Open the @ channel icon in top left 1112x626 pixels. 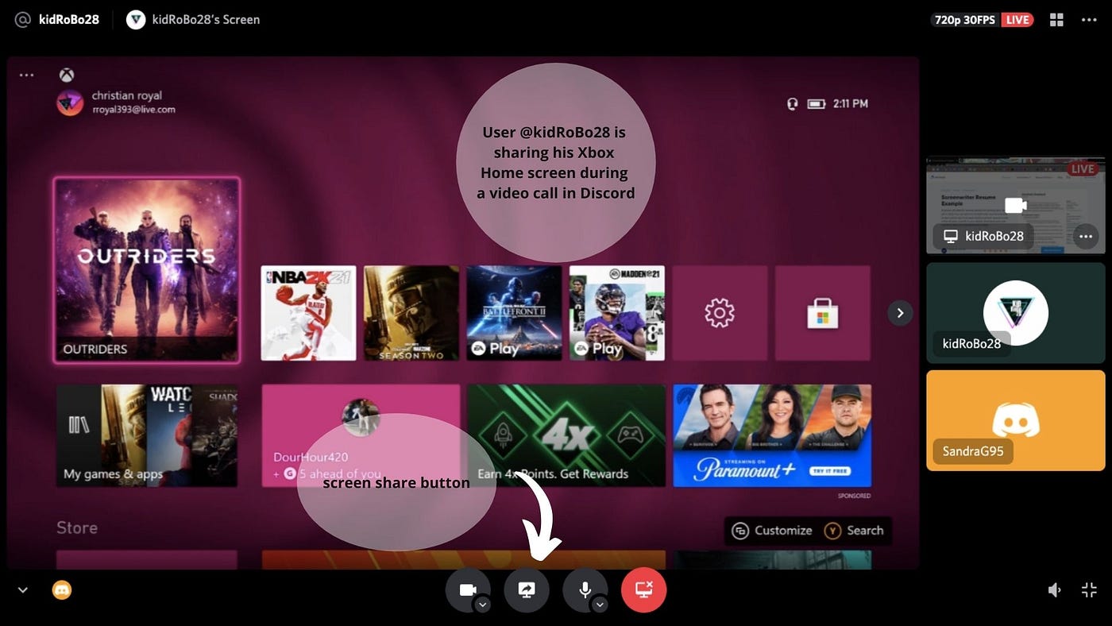22,19
